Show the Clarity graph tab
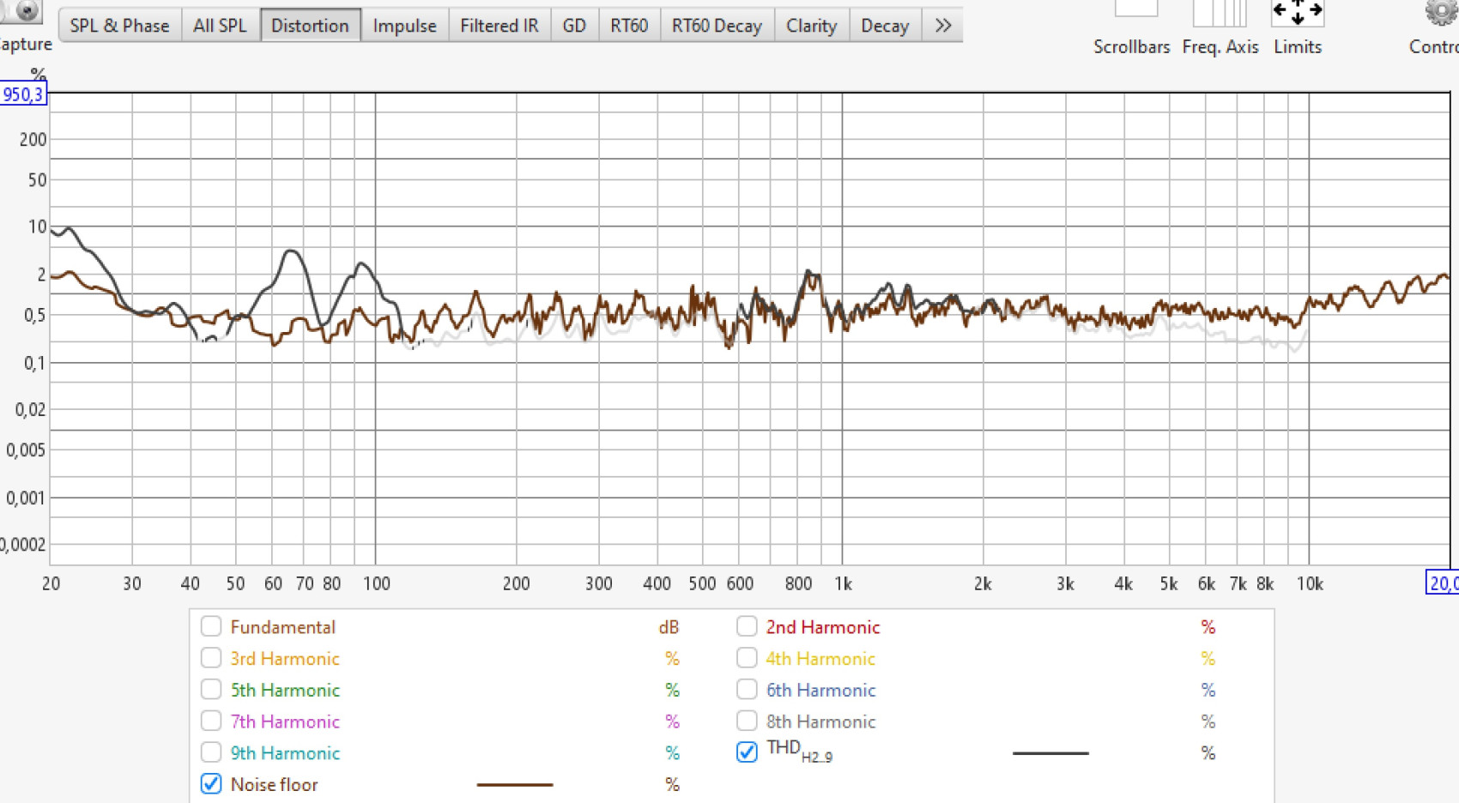 pos(811,26)
